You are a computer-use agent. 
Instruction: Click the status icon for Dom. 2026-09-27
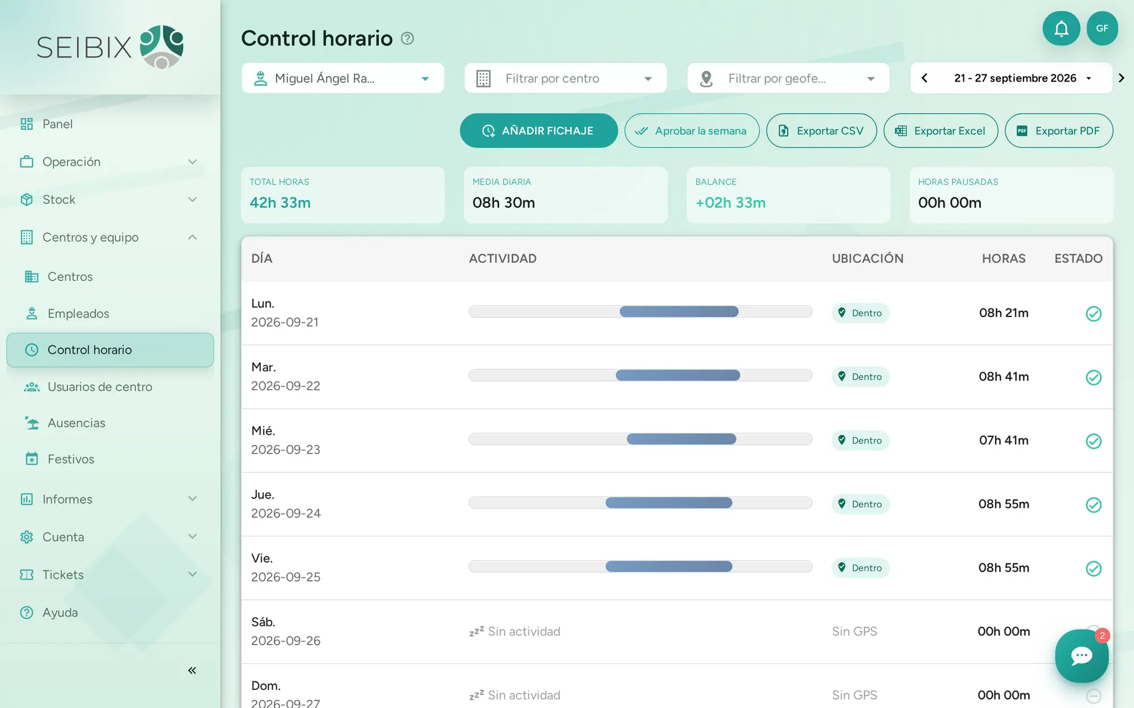(x=1093, y=696)
